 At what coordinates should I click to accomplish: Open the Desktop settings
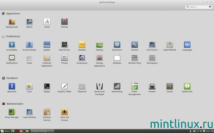[99, 46]
